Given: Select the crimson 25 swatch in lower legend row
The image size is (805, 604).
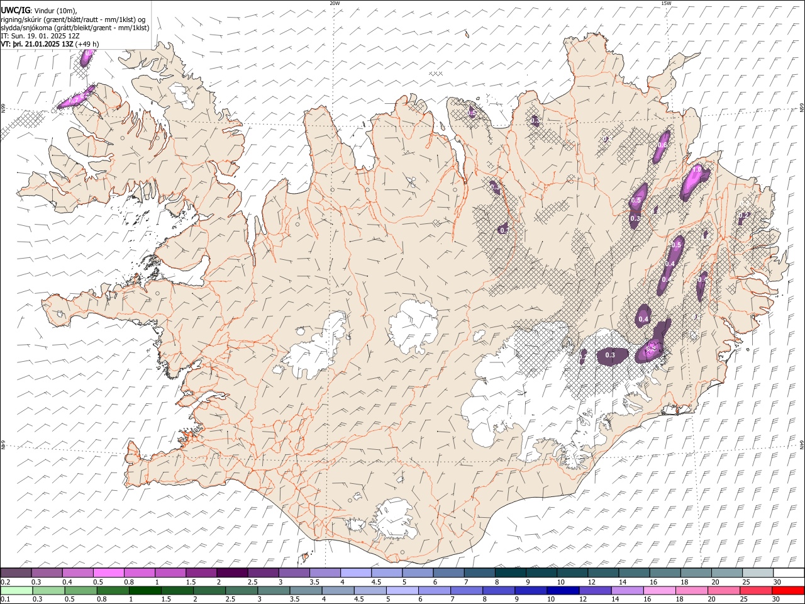Looking at the screenshot, I should pyautogui.click(x=757, y=591).
